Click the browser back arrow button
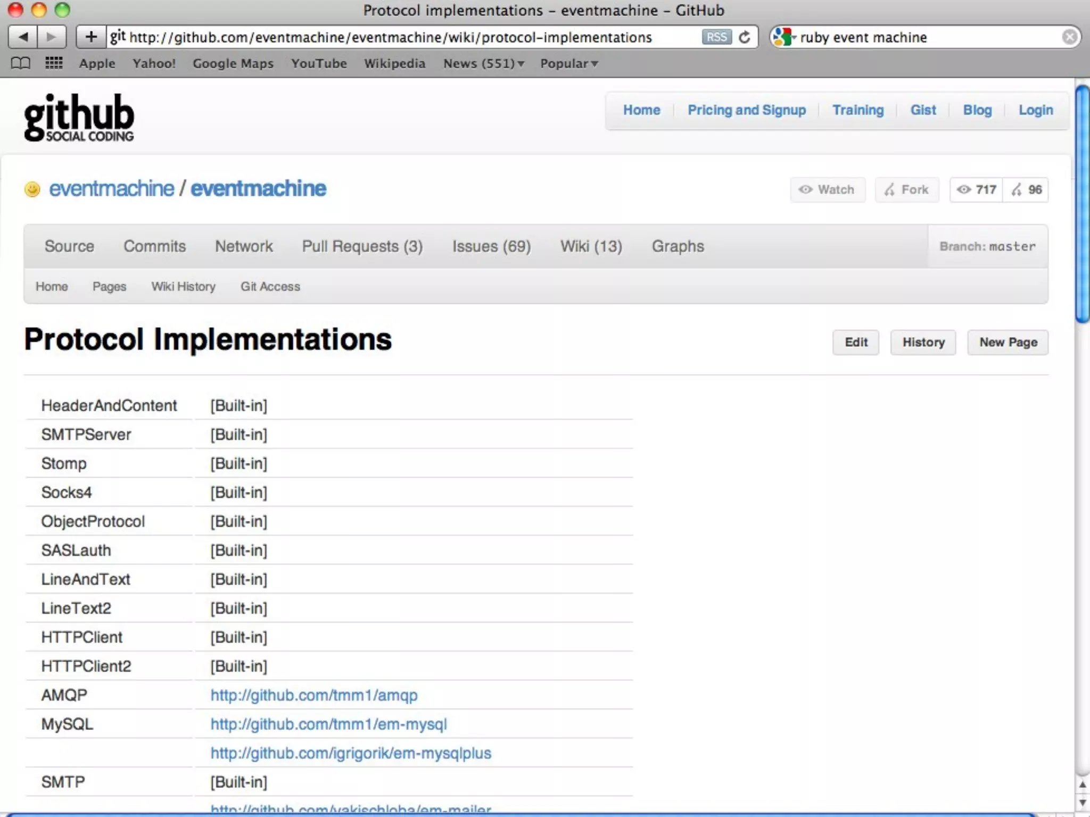The image size is (1090, 817). [23, 37]
